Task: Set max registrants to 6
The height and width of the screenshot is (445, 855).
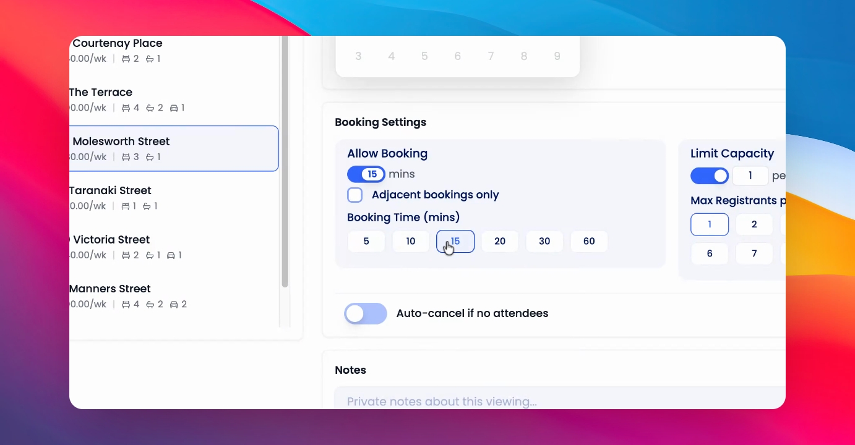Action: [710, 253]
